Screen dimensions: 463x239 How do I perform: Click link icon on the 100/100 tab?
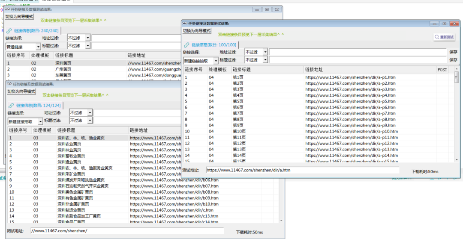click(x=186, y=45)
